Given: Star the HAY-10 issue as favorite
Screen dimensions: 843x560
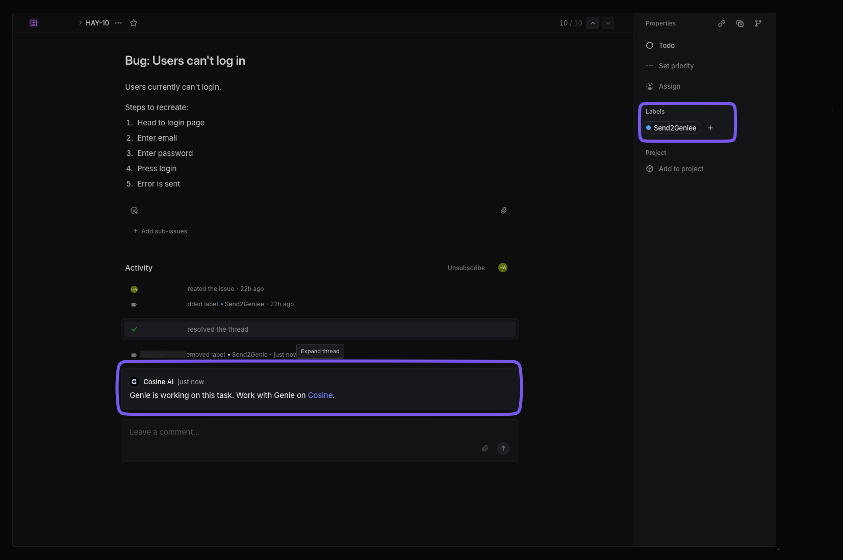Looking at the screenshot, I should (x=134, y=23).
